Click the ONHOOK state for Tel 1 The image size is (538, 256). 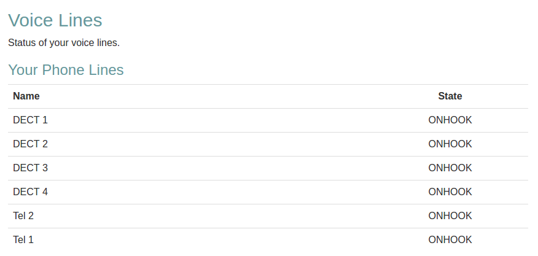pyautogui.click(x=450, y=239)
